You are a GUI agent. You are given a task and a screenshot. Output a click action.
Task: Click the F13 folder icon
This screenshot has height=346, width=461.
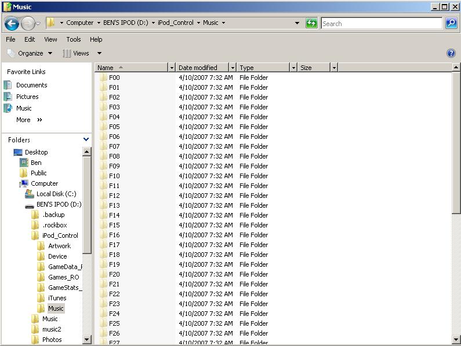pos(103,205)
